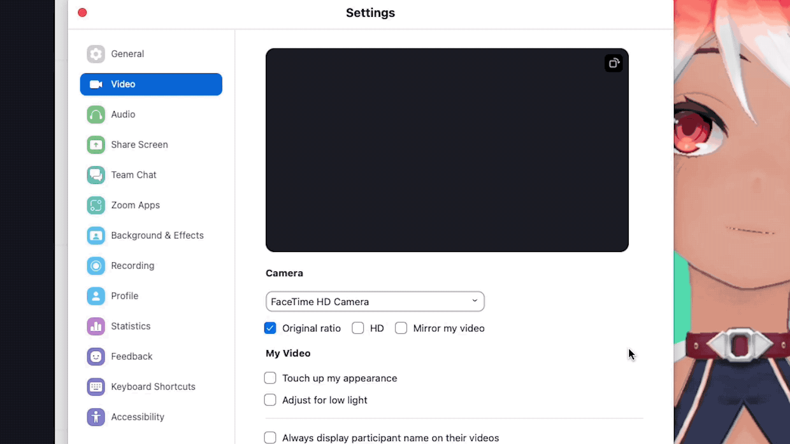Screen dimensions: 790x444
Task: Open Keyboard Shortcuts settings
Action: [153, 386]
